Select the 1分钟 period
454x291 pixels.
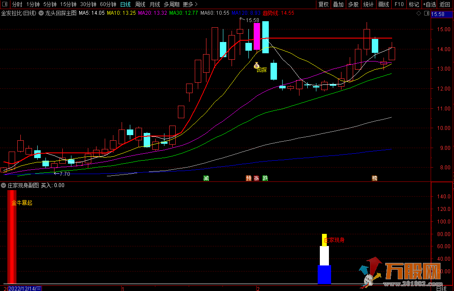point(33,4)
